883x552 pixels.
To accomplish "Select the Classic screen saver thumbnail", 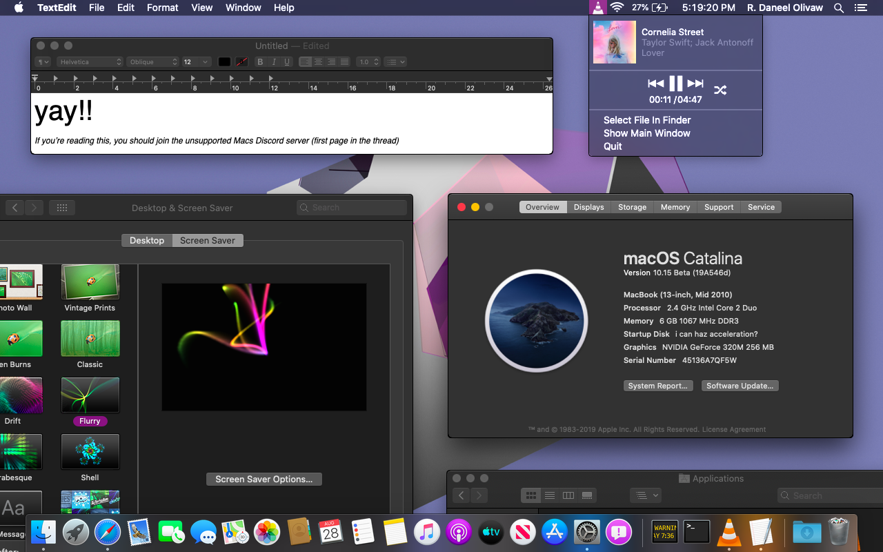I will click(x=90, y=338).
